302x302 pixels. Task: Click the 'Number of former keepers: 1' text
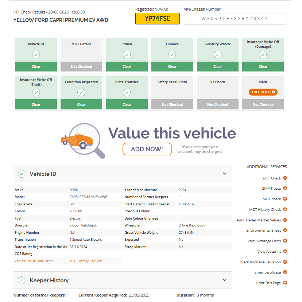point(41,295)
